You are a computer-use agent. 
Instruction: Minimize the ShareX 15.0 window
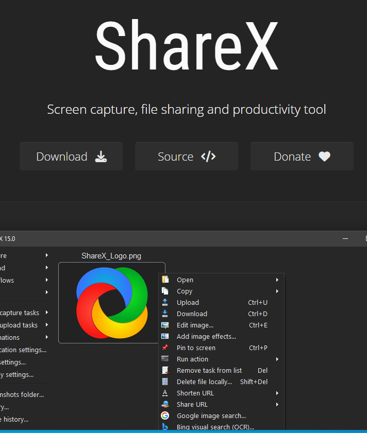[x=345, y=238]
